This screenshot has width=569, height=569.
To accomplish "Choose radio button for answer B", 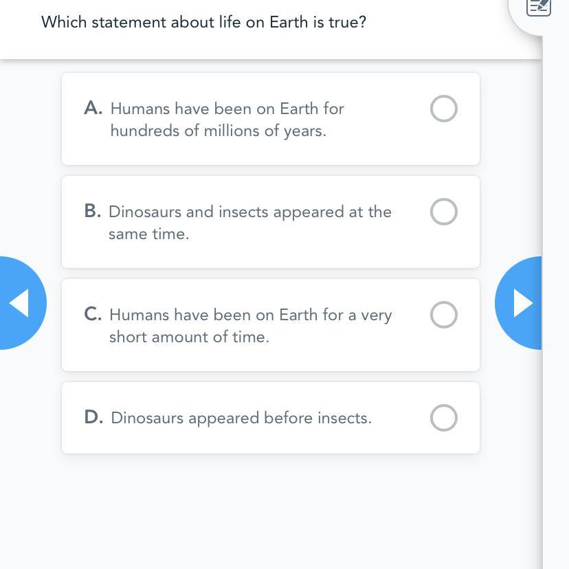I will pyautogui.click(x=443, y=212).
